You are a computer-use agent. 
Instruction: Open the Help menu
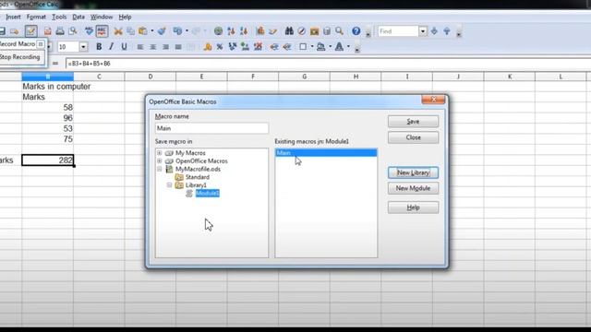[x=125, y=17]
